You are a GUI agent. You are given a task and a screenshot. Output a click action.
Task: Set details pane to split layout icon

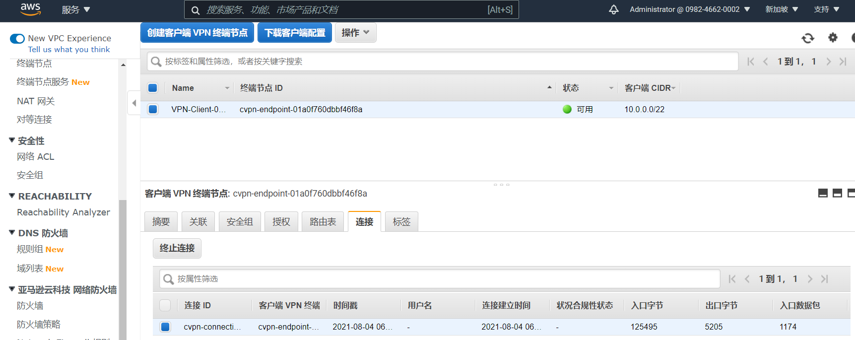tap(837, 193)
